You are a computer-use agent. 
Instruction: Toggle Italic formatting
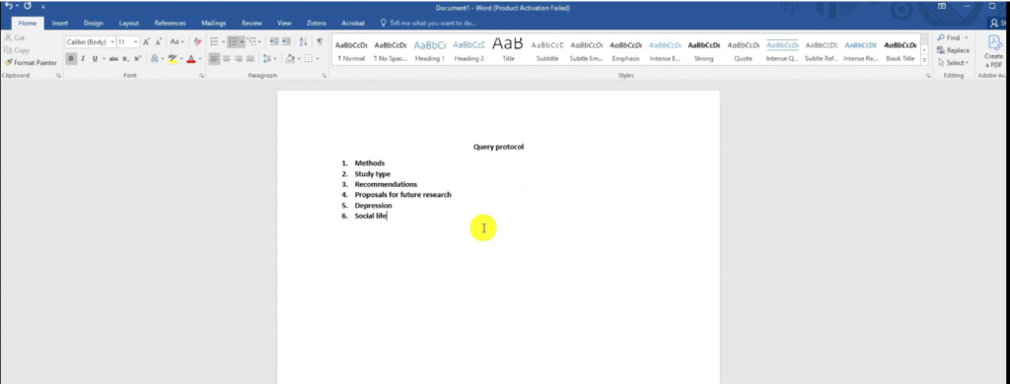[83, 58]
